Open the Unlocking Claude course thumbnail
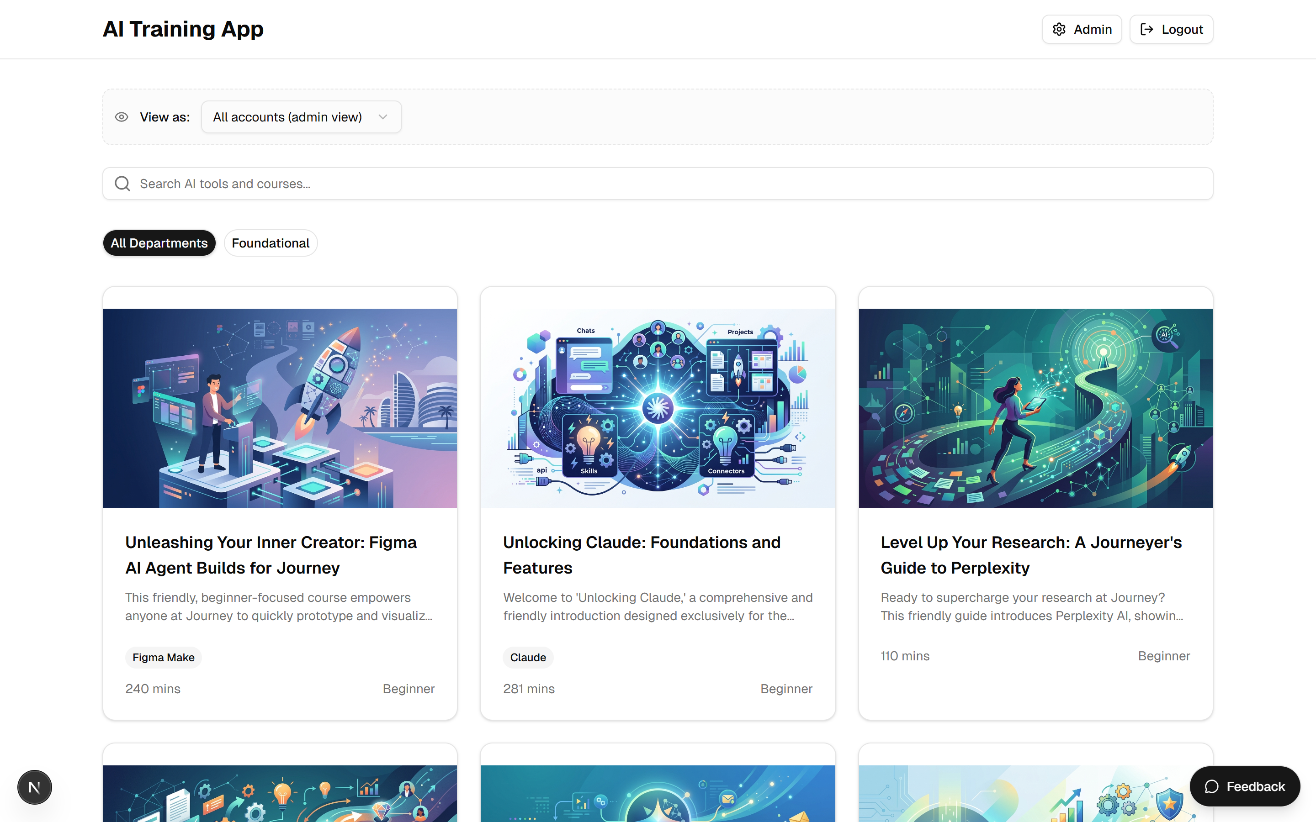Screen dimensions: 1316x822 click(658, 408)
